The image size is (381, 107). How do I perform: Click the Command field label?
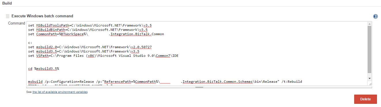(16, 23)
